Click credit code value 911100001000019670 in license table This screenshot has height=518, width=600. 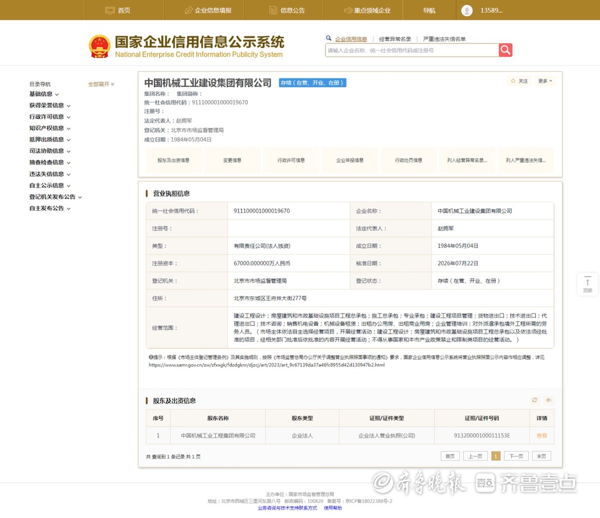click(x=262, y=211)
